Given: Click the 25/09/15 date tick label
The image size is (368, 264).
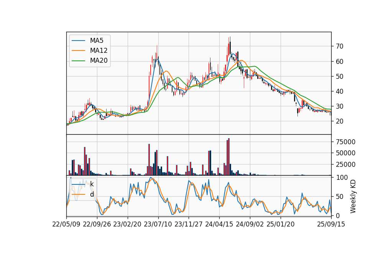Looking at the screenshot, I should pyautogui.click(x=331, y=224).
